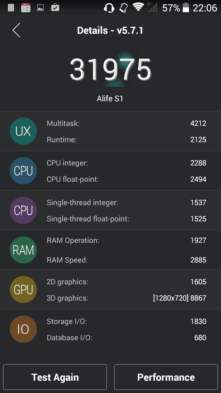221x393 pixels.
Task: Tap the total score 31975
Action: (x=110, y=70)
